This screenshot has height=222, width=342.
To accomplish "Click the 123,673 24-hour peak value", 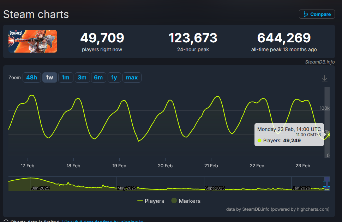I will [x=193, y=38].
